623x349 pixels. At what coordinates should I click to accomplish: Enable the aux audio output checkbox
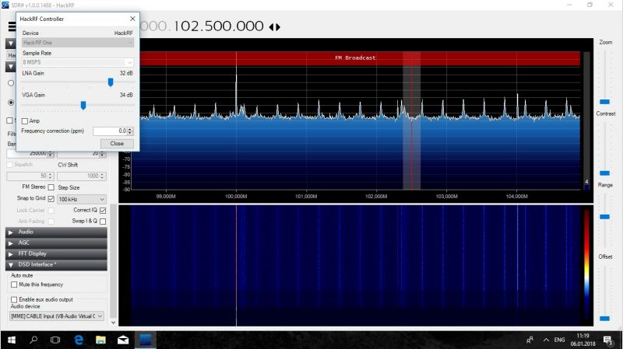(x=14, y=299)
